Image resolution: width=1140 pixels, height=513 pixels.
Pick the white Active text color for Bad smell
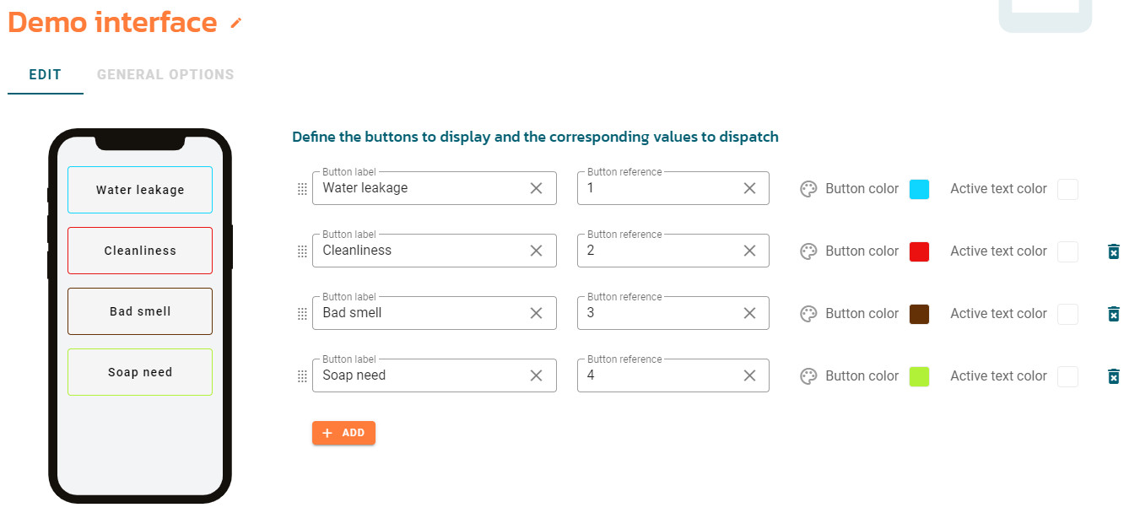click(1068, 314)
